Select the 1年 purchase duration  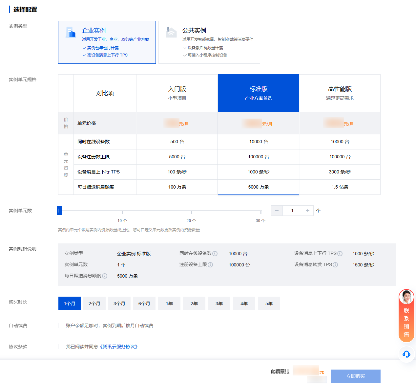coord(169,303)
